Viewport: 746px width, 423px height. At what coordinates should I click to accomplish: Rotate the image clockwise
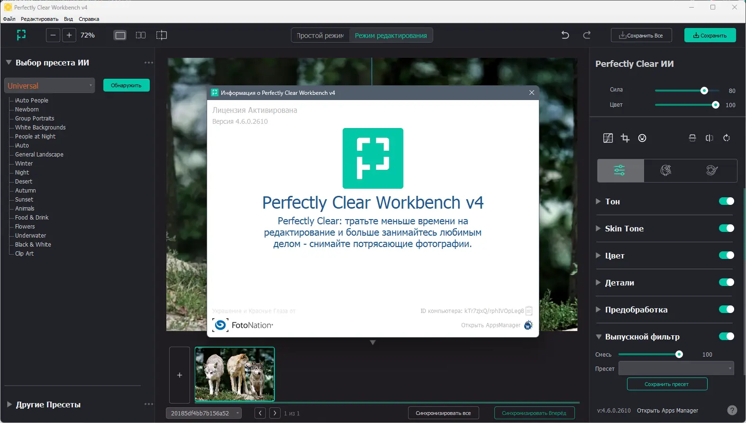click(x=727, y=138)
